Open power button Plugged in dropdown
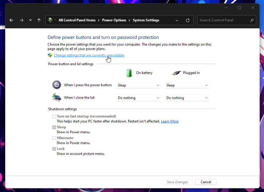This screenshot has width=264, height=192. pos(187,85)
